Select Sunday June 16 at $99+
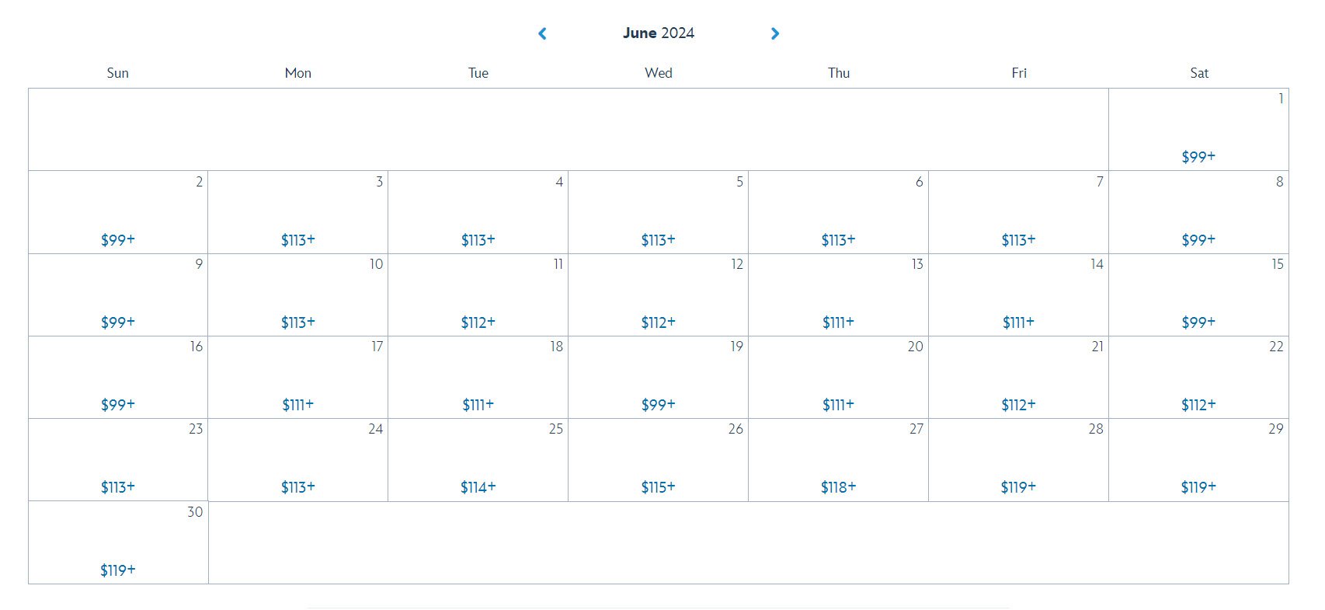Image resolution: width=1325 pixels, height=610 pixels. (x=118, y=377)
